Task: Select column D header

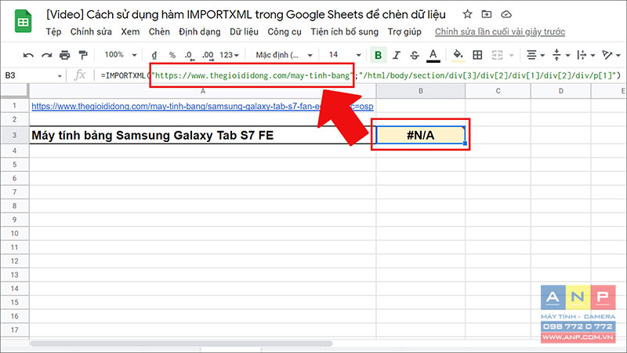Action: [x=560, y=91]
